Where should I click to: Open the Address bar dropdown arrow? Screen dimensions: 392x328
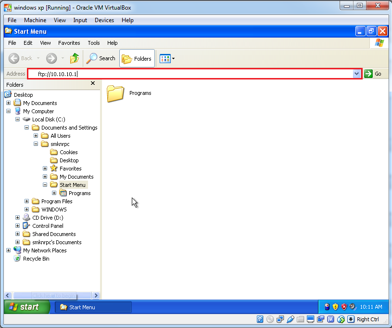(357, 74)
